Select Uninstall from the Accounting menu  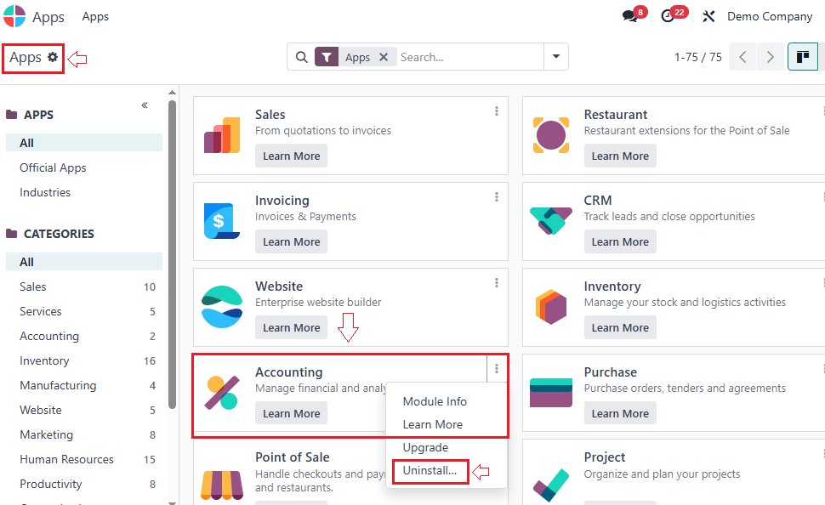tap(430, 471)
